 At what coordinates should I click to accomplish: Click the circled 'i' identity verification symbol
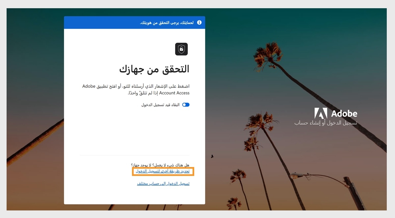point(200,22)
